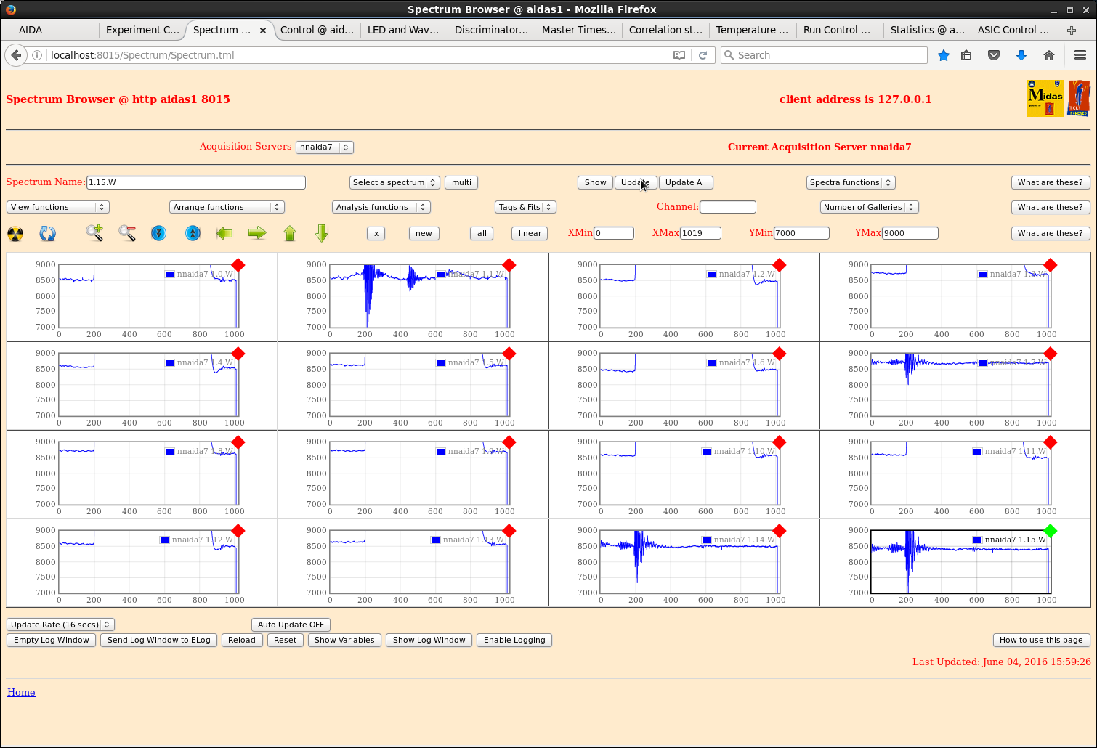Viewport: 1097px width, 748px height.
Task: Click the Pocket icon in the toolbar
Action: 994,55
